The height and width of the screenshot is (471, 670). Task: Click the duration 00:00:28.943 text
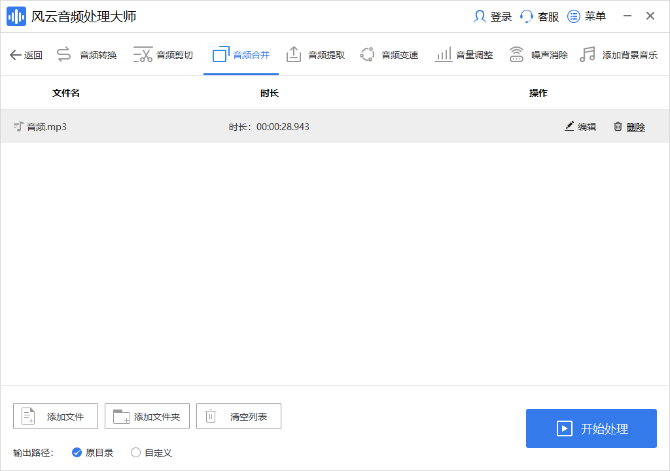(283, 127)
